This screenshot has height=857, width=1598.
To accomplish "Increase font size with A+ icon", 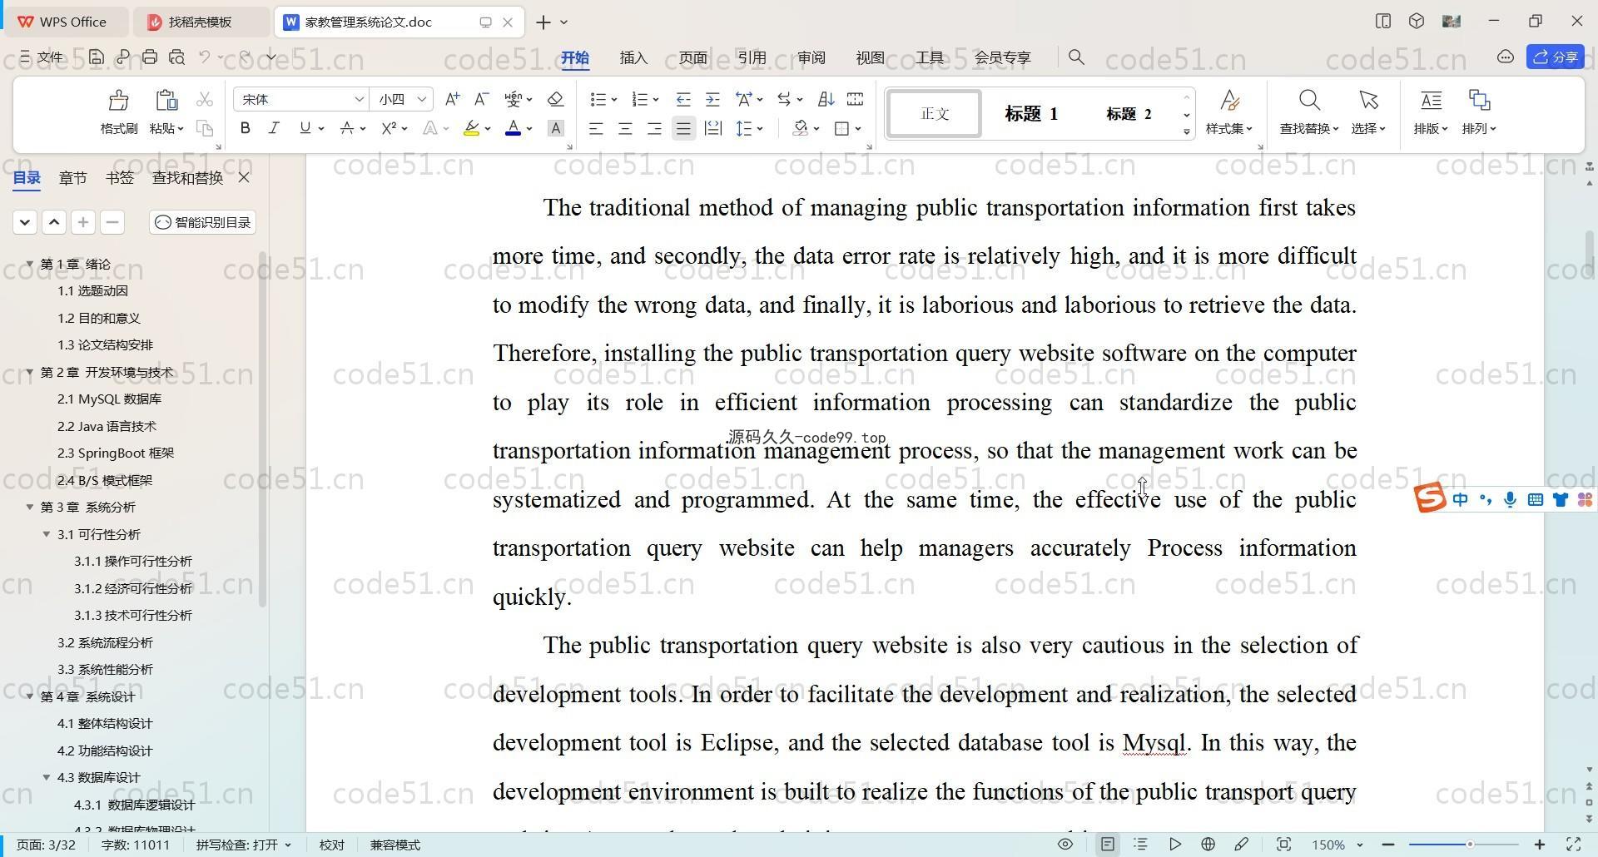I will point(452,99).
